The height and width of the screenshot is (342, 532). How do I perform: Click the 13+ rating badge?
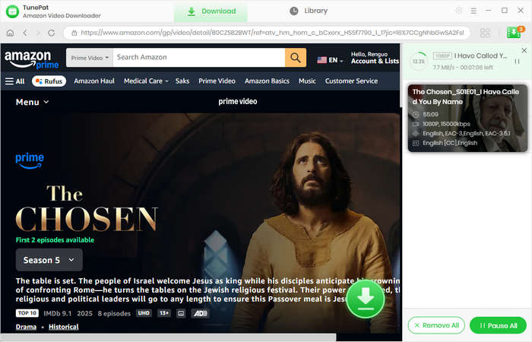point(164,313)
